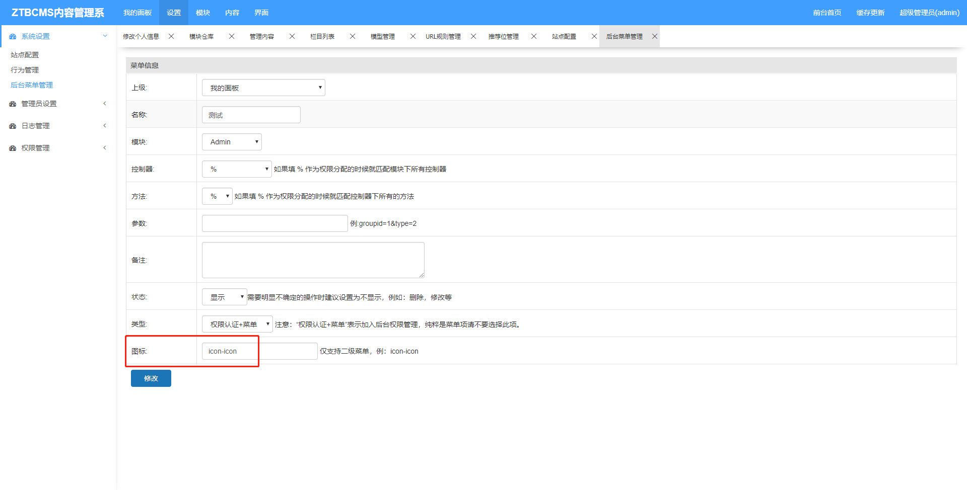This screenshot has height=490, width=967.
Task: Expand the 管理员设置 sidebar section chevron
Action: click(x=105, y=104)
